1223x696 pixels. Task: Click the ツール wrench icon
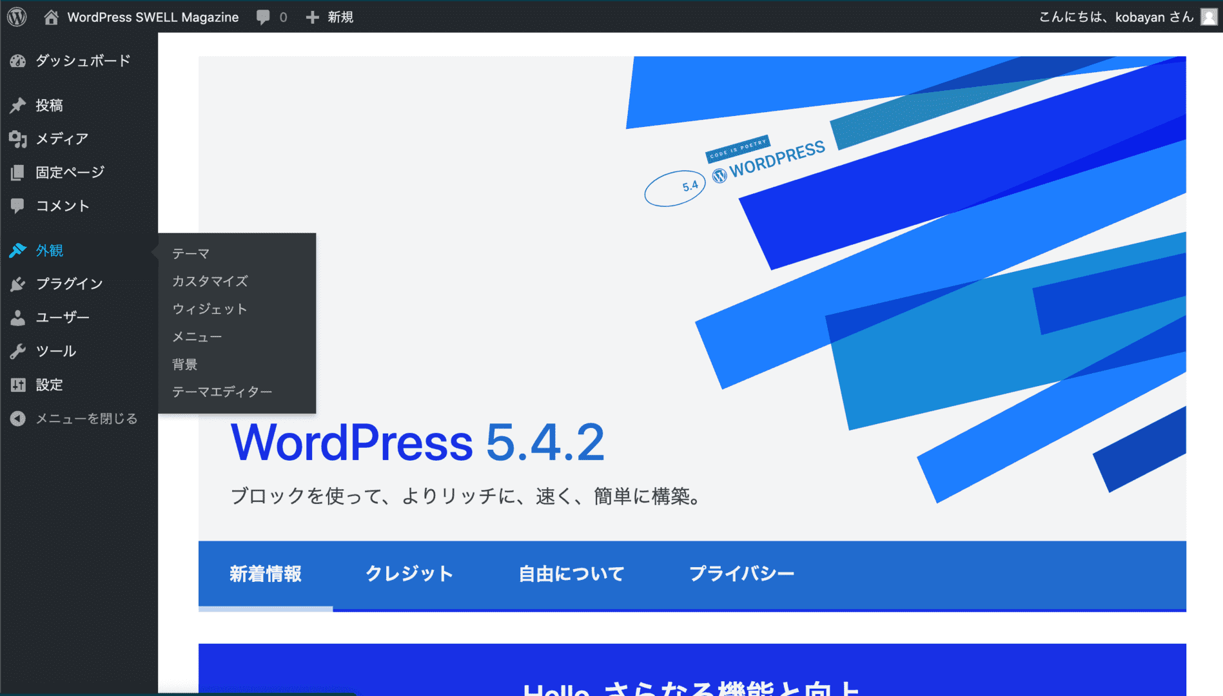coord(18,351)
